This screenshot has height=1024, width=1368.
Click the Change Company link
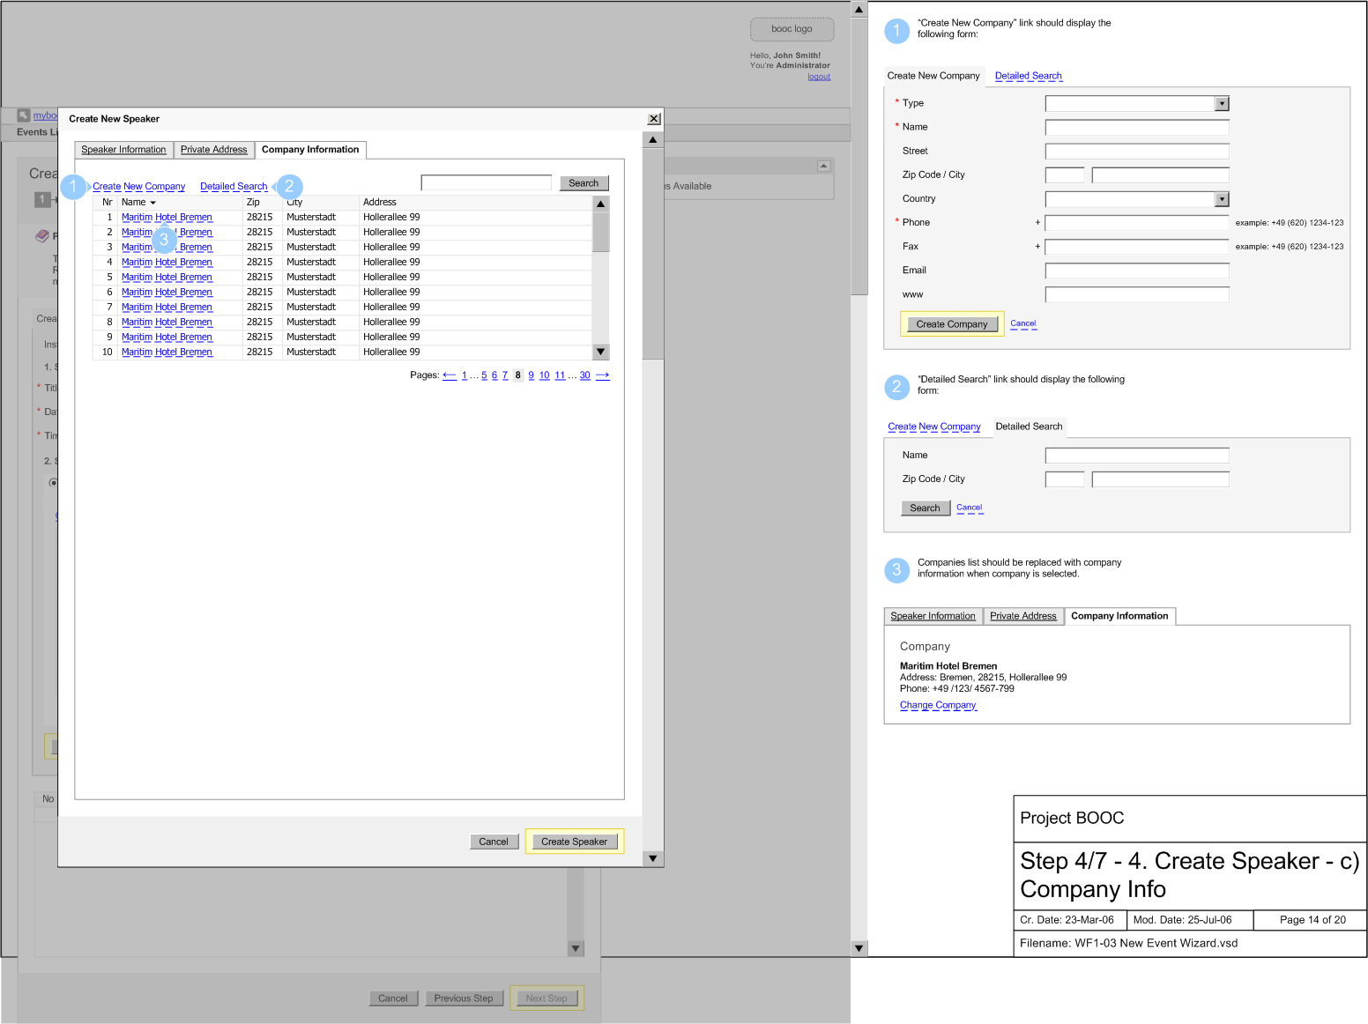938,706
